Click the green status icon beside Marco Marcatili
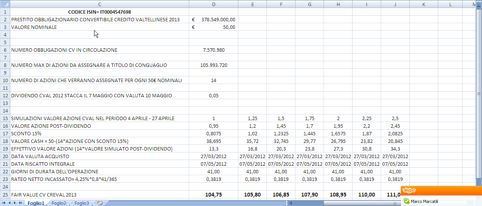The height and width of the screenshot is (206, 482). [x=406, y=201]
